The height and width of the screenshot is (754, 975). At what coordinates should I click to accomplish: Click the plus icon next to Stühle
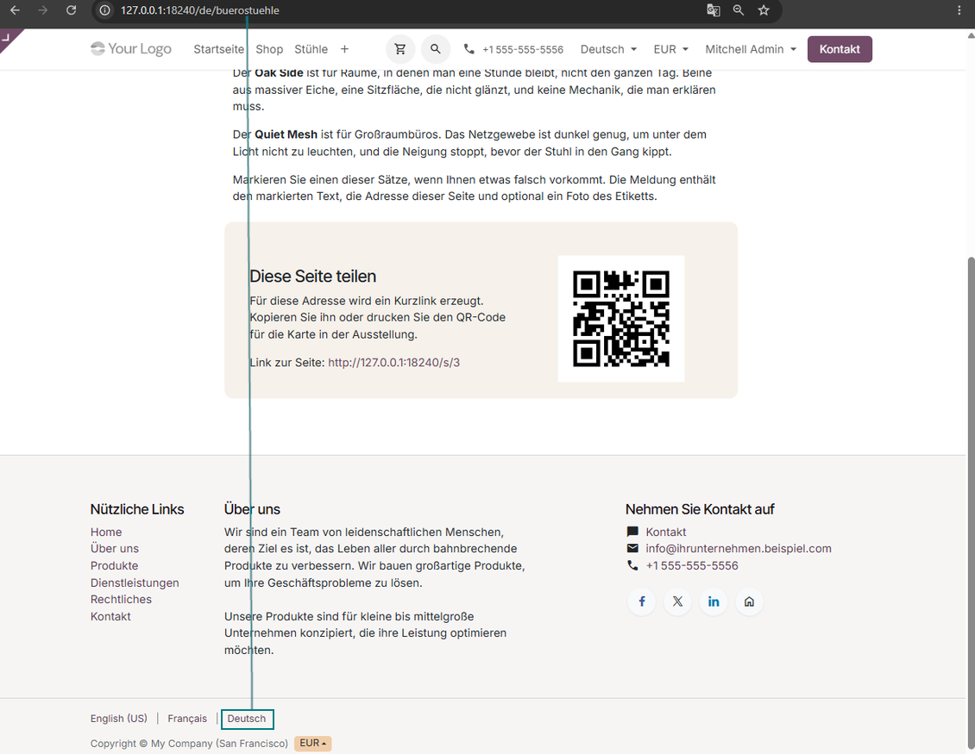click(x=344, y=49)
